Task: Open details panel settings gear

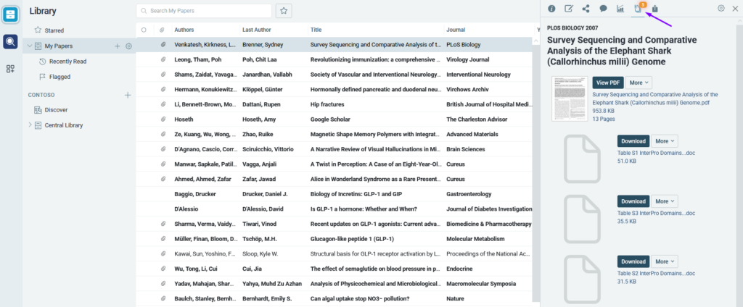Action: [x=721, y=9]
